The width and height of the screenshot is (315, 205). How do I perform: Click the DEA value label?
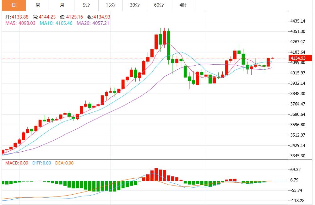65,164
